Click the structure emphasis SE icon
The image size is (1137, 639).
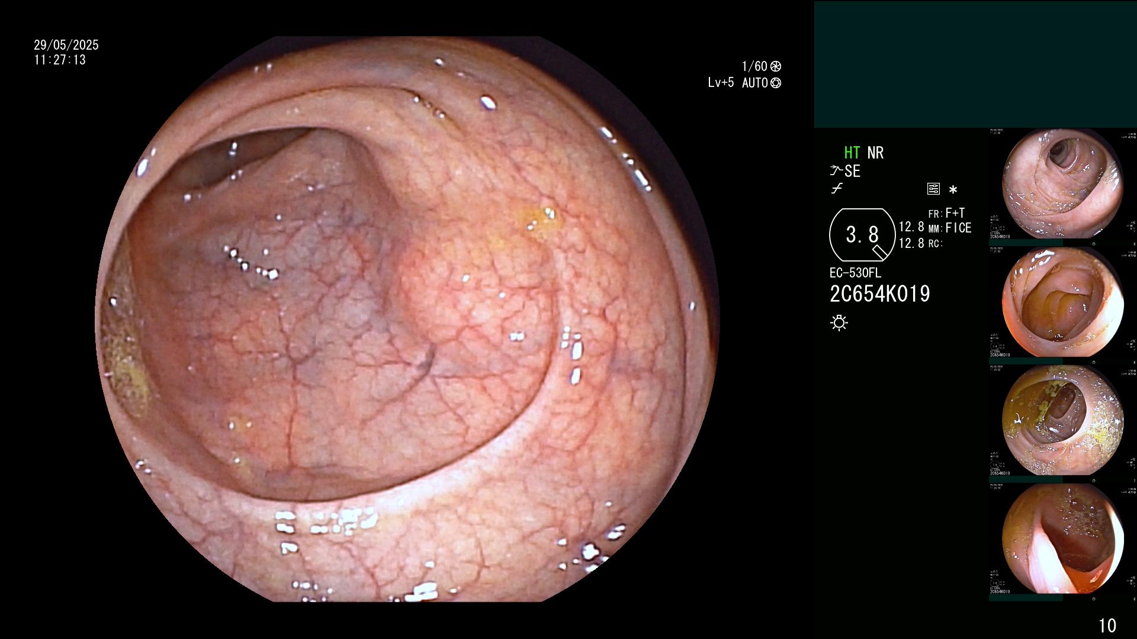point(845,171)
